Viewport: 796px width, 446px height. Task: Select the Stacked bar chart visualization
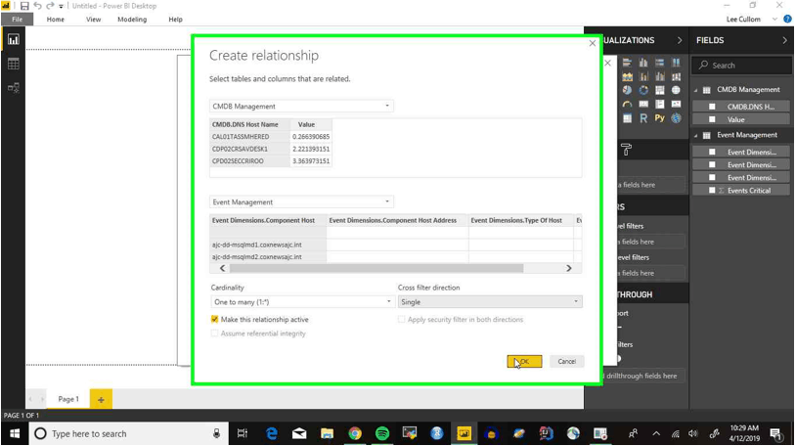pos(628,63)
